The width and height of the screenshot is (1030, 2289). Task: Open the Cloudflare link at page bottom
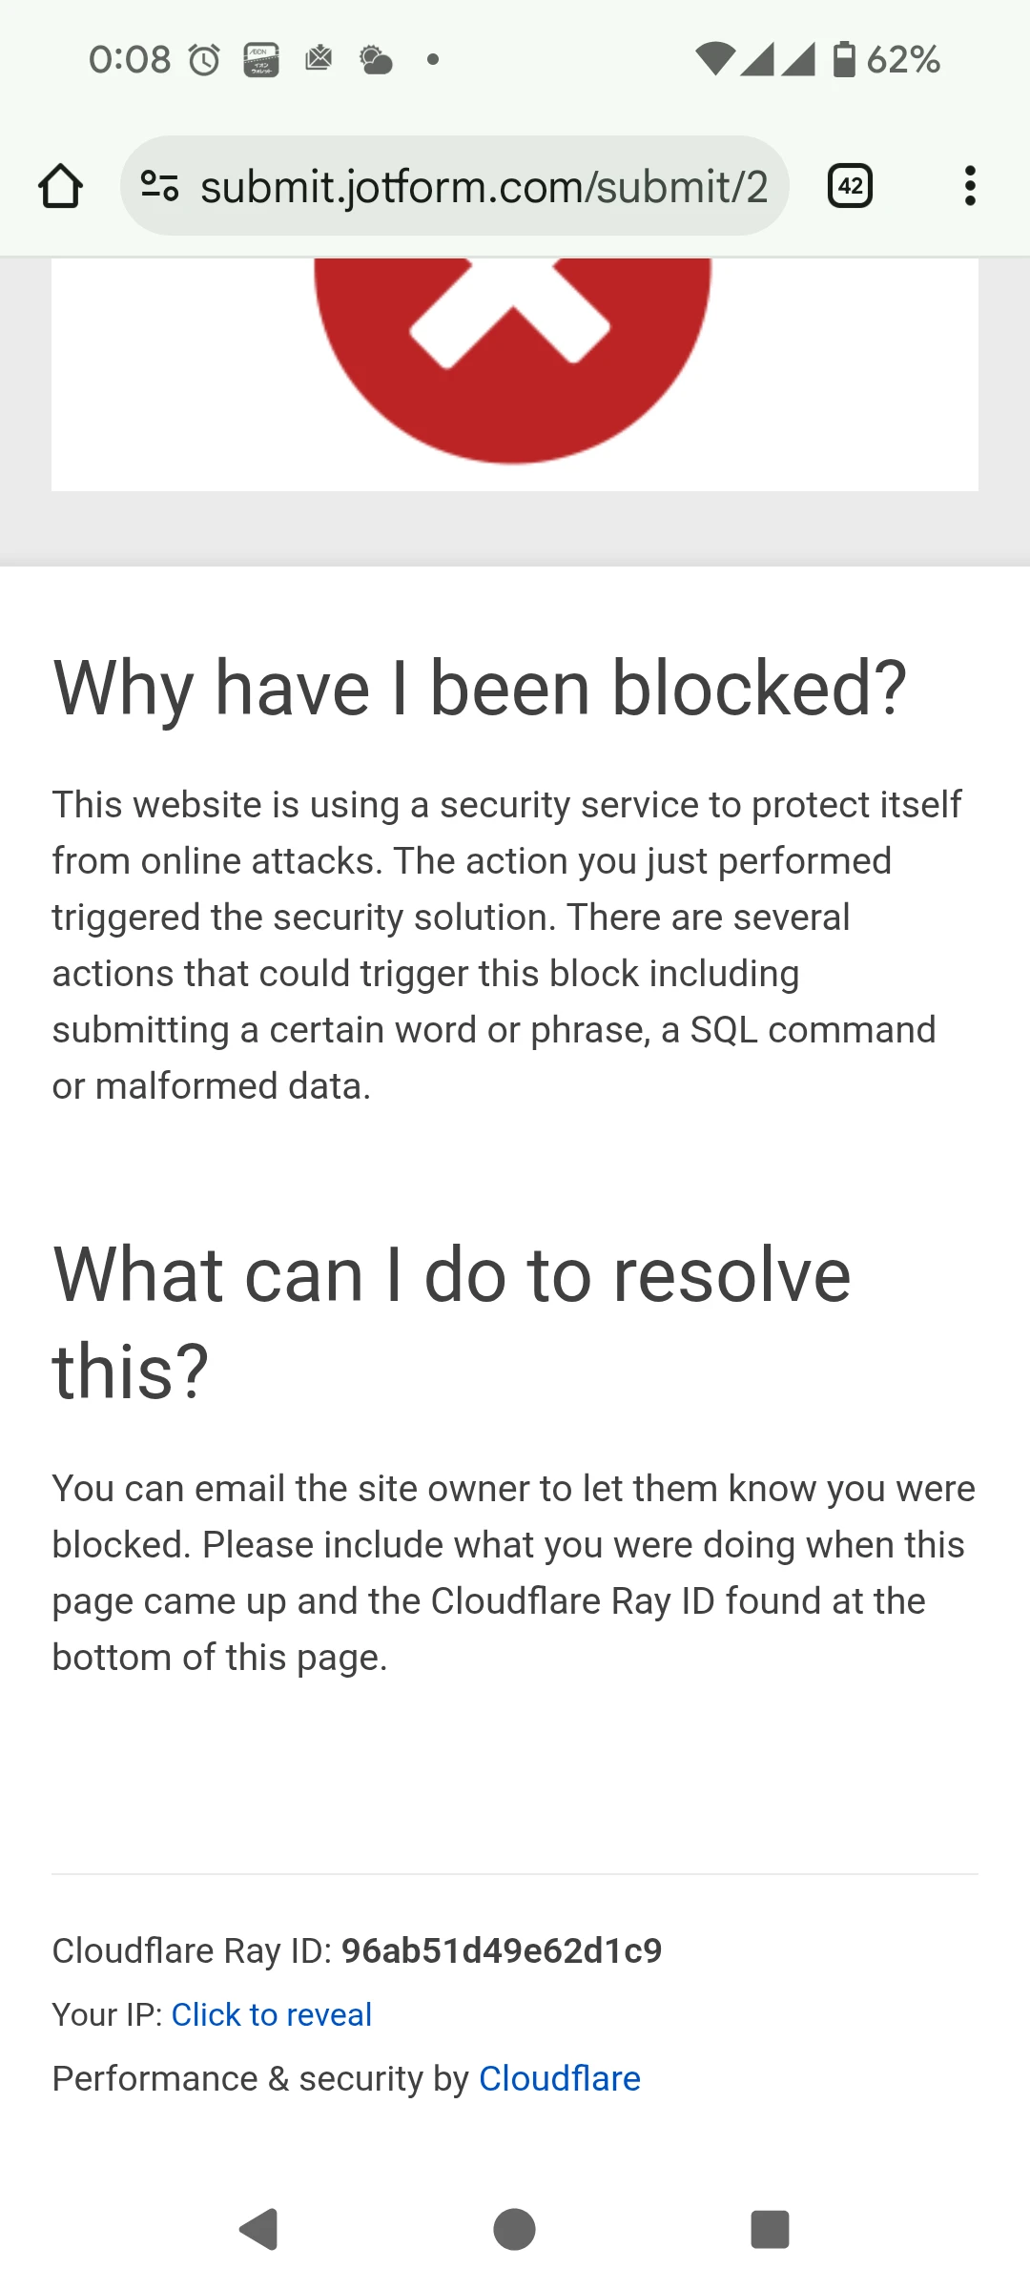560,2078
